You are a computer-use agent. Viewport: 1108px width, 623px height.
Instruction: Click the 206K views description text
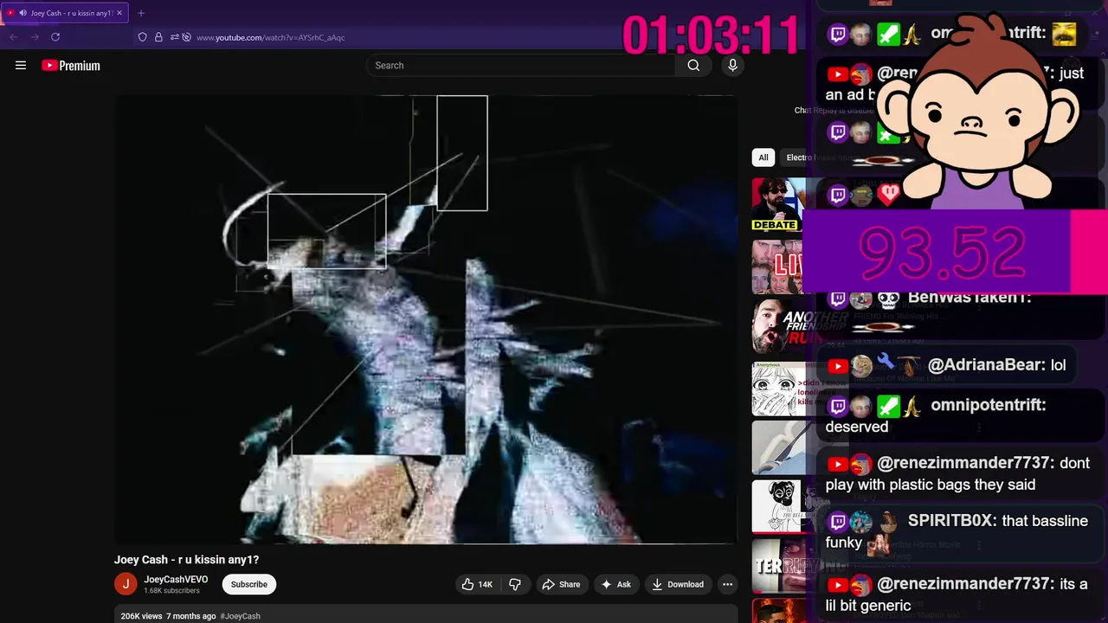[x=141, y=616]
